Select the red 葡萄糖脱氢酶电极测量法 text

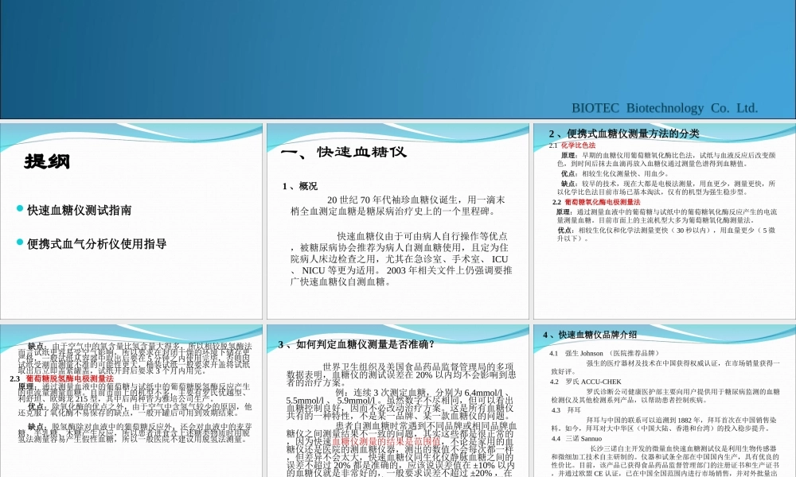click(x=70, y=380)
